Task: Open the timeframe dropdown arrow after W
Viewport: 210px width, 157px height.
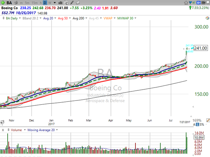Action: click(55, 3)
